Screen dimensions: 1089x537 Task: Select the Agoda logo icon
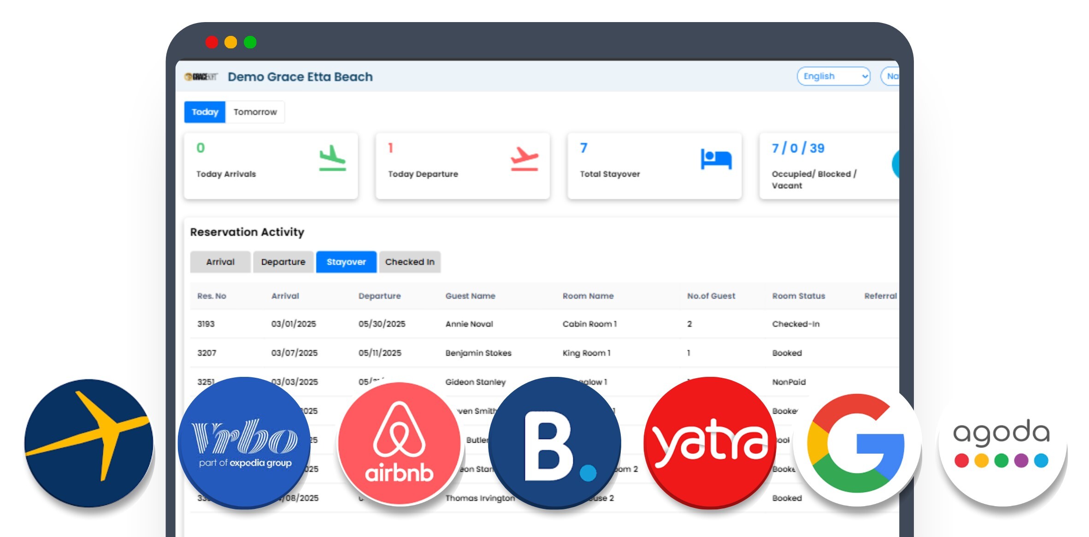(x=1003, y=443)
